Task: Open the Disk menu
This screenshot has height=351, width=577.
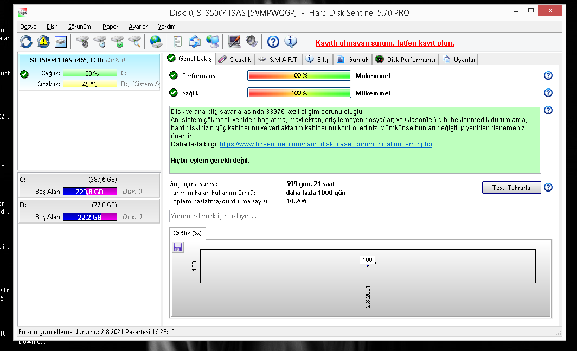Action: 52,27
